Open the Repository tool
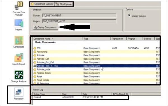168x106 pixels. [19, 94]
